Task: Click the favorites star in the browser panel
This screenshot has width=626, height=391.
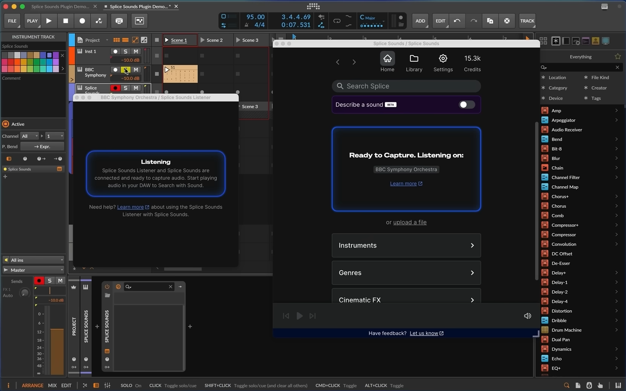Action: click(x=618, y=56)
